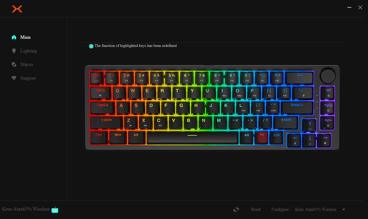Select the volume knob on keyboard

(x=328, y=76)
